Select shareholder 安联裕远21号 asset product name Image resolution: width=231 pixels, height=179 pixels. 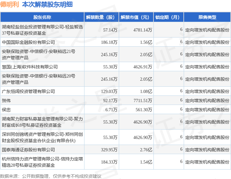[x=38, y=55]
